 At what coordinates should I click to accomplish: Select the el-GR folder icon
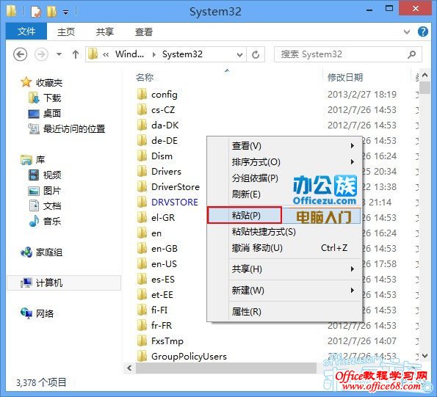(x=142, y=218)
